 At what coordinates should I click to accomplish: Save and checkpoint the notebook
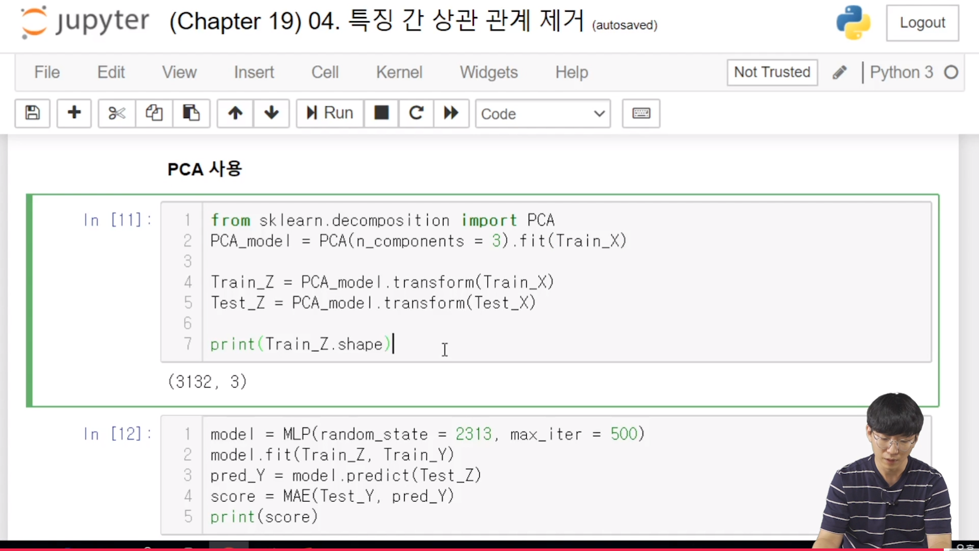[x=32, y=113]
